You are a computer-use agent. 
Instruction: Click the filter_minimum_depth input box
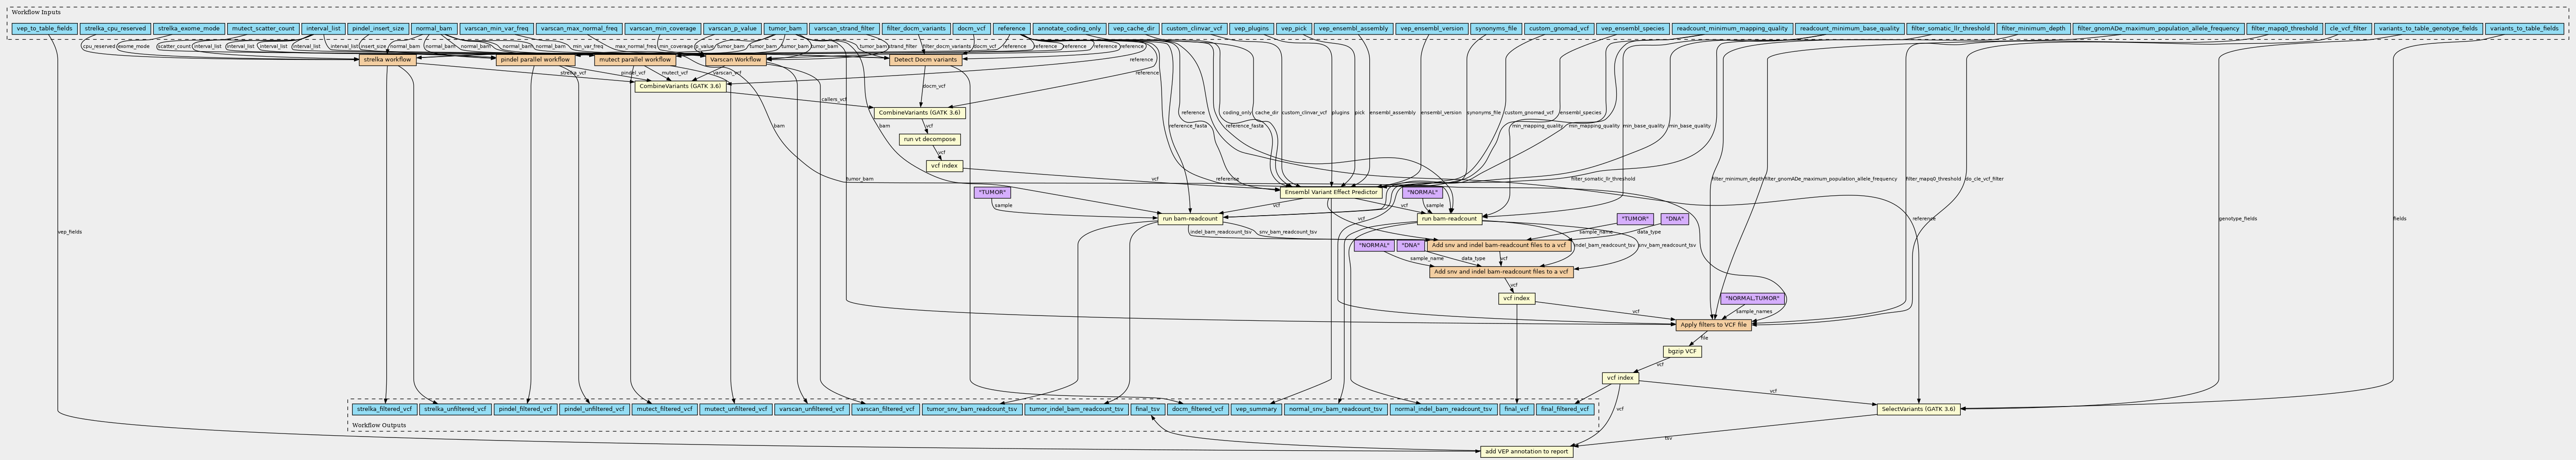(x=2033, y=29)
